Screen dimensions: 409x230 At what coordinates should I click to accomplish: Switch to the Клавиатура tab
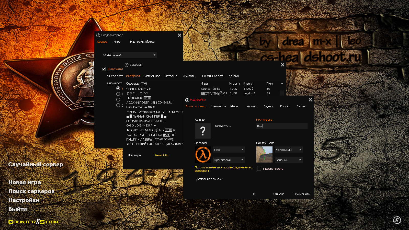point(218,107)
